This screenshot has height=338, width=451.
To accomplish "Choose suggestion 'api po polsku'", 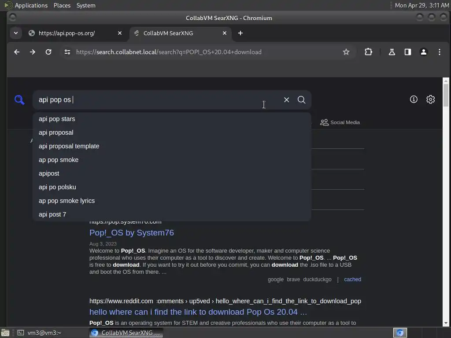I will (172, 187).
